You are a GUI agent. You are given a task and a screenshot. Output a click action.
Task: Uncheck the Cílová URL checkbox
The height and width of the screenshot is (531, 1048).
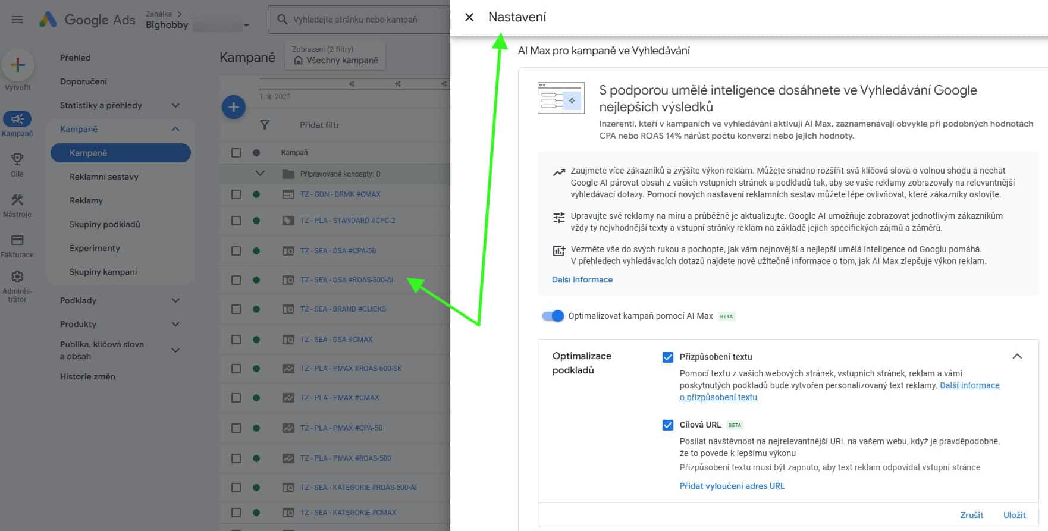click(x=667, y=425)
